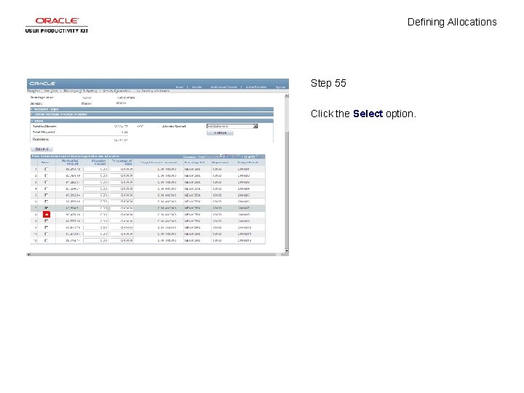Click the Allocation Amount field in row 1
This screenshot has width=524, height=393.
click(x=95, y=170)
